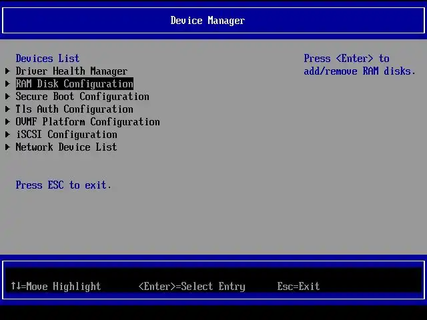The image size is (427, 320).
Task: Click the triangle next to Network Device List
Action: [7, 147]
